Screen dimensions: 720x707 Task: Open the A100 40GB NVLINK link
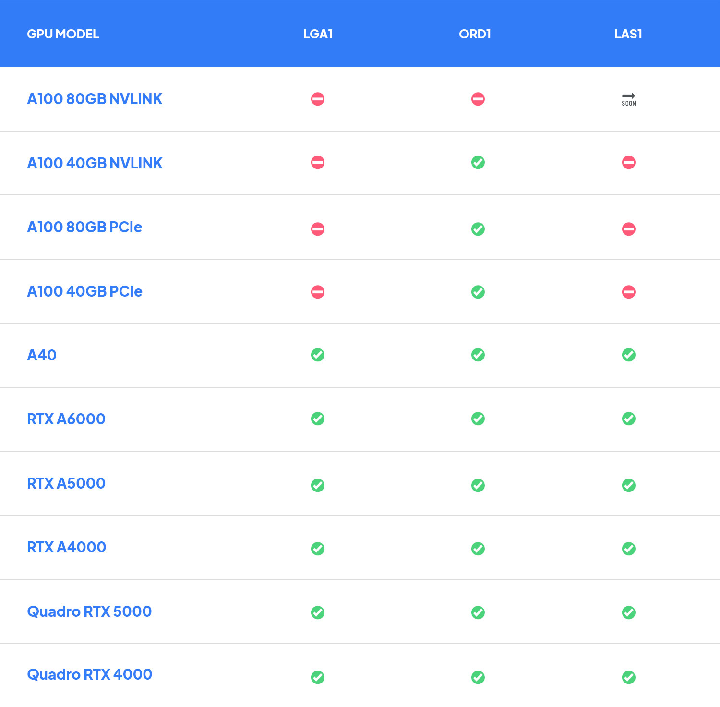pos(95,163)
